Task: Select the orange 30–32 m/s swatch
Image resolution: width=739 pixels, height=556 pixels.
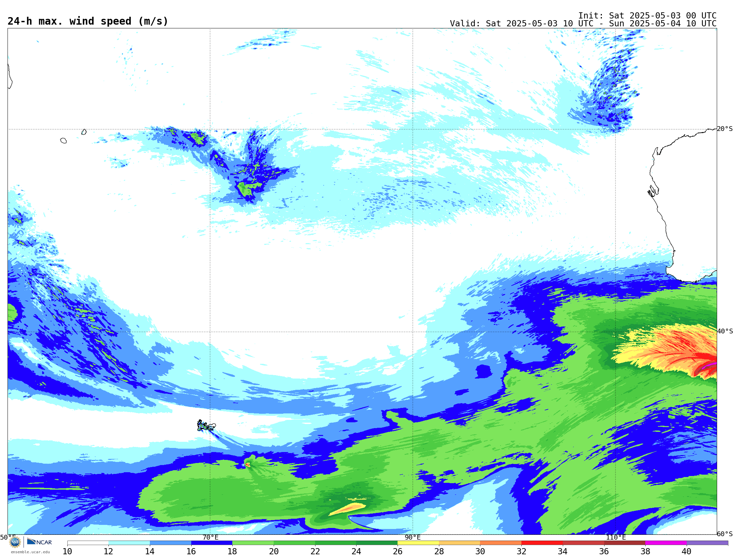Action: point(501,543)
